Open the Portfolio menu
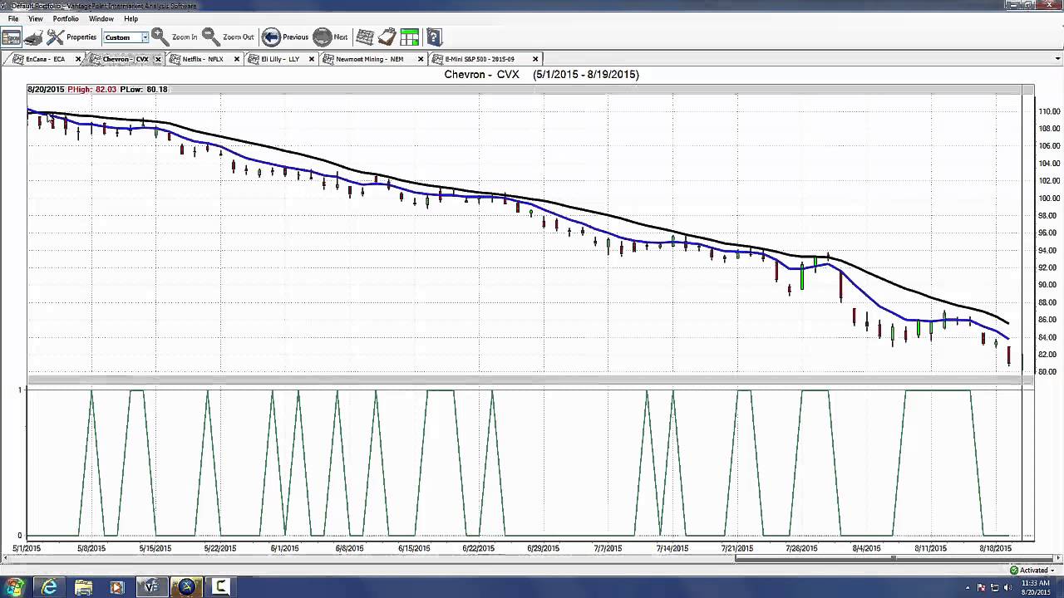Screen dimensions: 1064x598 [x=66, y=18]
